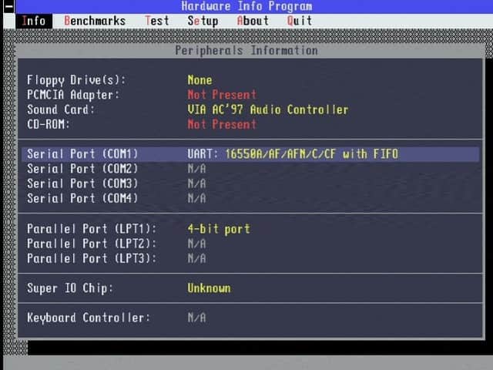Click the floppy drive None value
Viewport: 493px width, 370px height.
click(x=200, y=80)
